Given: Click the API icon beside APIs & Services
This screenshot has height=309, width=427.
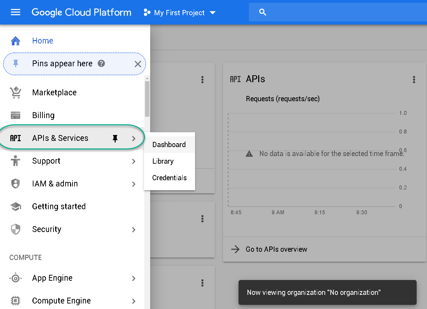Looking at the screenshot, I should tap(16, 138).
